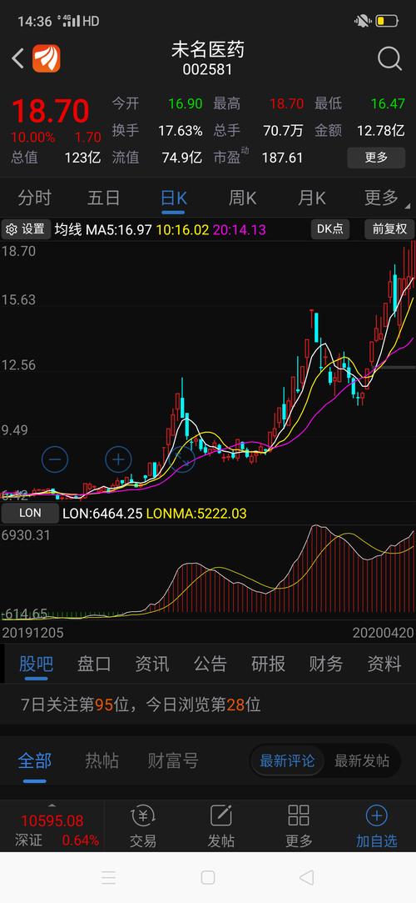Tap the stock code 002581
Image resolution: width=416 pixels, height=903 pixels.
pyautogui.click(x=208, y=70)
